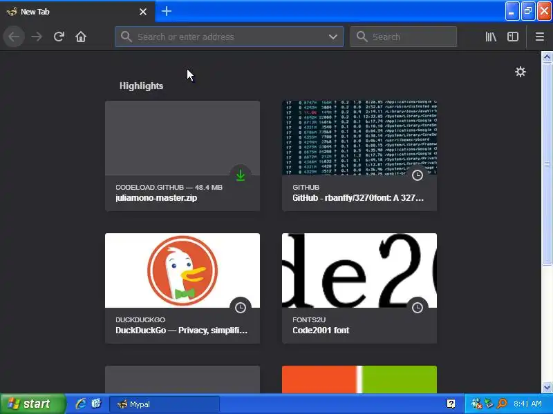Click history clock on Code2001 card
This screenshot has width=553, height=414.
point(418,307)
